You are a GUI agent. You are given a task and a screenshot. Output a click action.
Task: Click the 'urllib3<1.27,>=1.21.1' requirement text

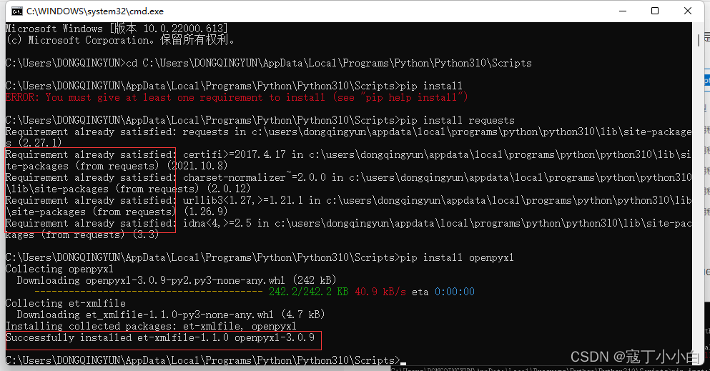click(242, 200)
